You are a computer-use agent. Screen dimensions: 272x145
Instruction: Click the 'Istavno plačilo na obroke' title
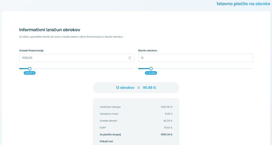coord(243,4)
